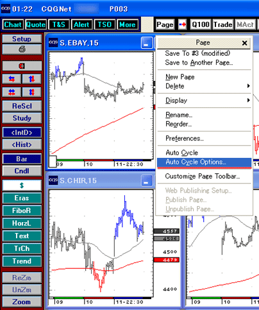This screenshot has width=259, height=310.
Task: Choose Rename... menu item
Action: [x=204, y=115]
